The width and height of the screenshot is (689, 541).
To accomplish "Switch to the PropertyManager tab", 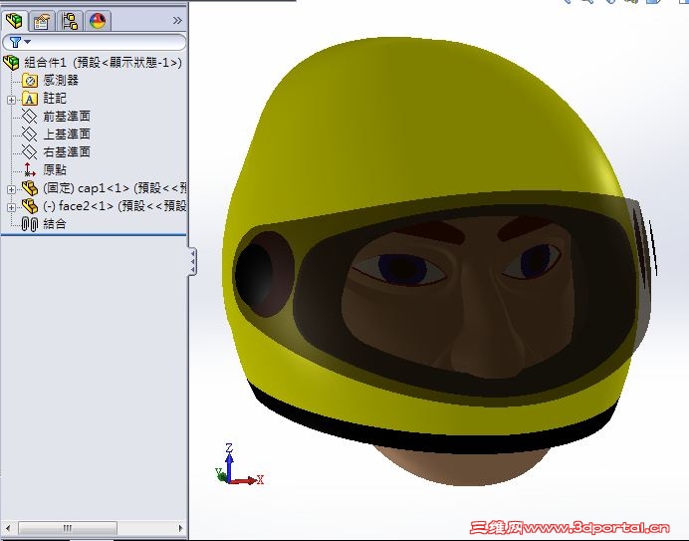I will 41,21.
